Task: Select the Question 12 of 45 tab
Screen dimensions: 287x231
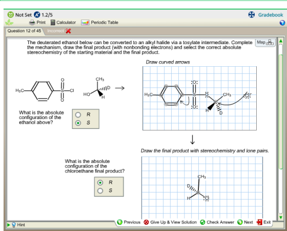Action: tap(25, 31)
